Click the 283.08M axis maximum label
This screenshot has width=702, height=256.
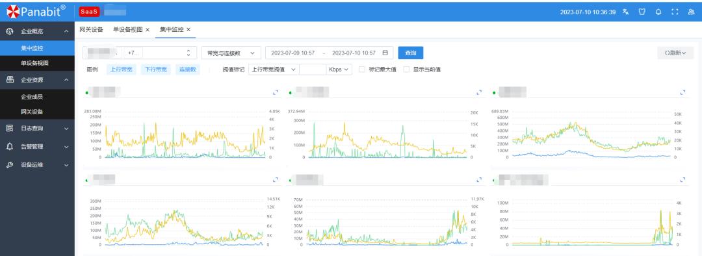point(93,111)
